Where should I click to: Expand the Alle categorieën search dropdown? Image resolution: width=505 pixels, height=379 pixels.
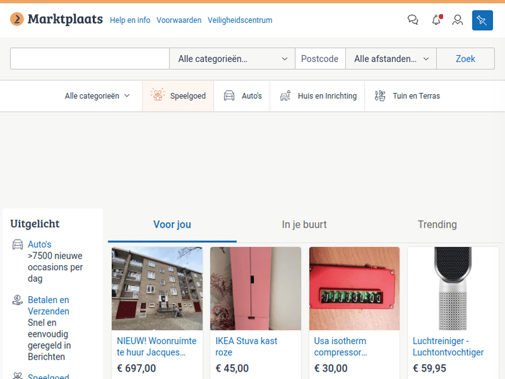coord(232,59)
